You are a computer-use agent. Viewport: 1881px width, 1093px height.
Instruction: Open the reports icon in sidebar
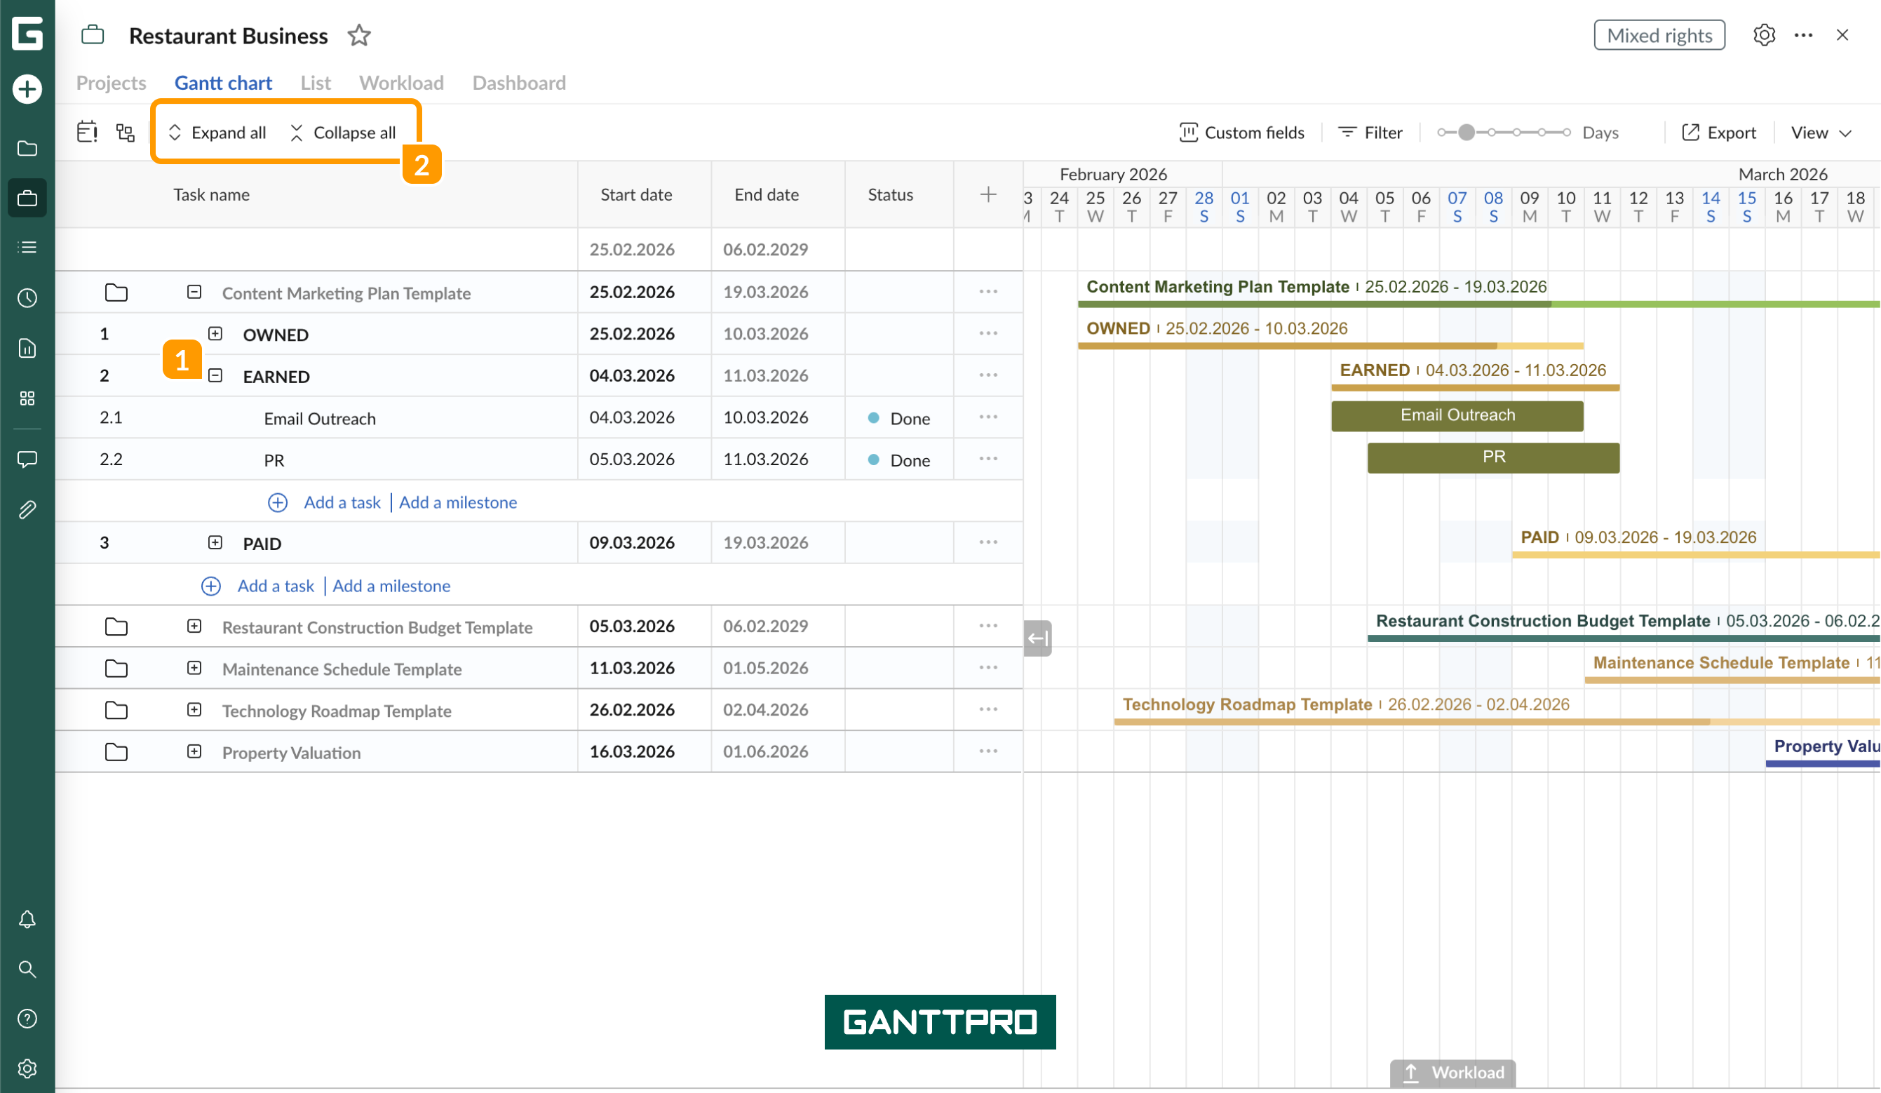(27, 348)
